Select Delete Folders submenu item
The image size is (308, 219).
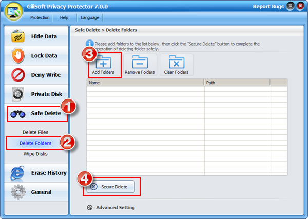tap(35, 143)
